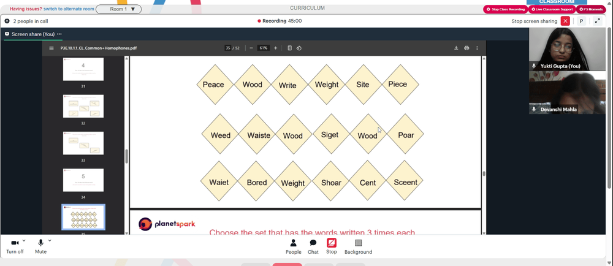Stop Class Recording button

[x=506, y=9]
